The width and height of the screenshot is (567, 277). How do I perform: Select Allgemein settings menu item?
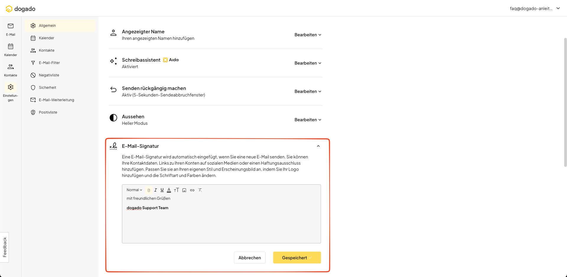60,26
